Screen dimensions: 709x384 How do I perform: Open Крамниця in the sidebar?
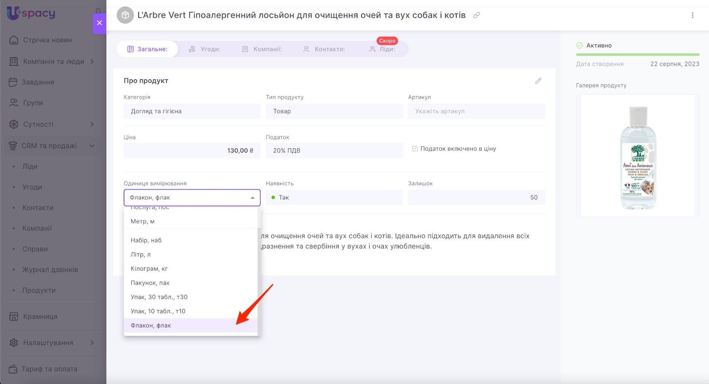click(40, 317)
